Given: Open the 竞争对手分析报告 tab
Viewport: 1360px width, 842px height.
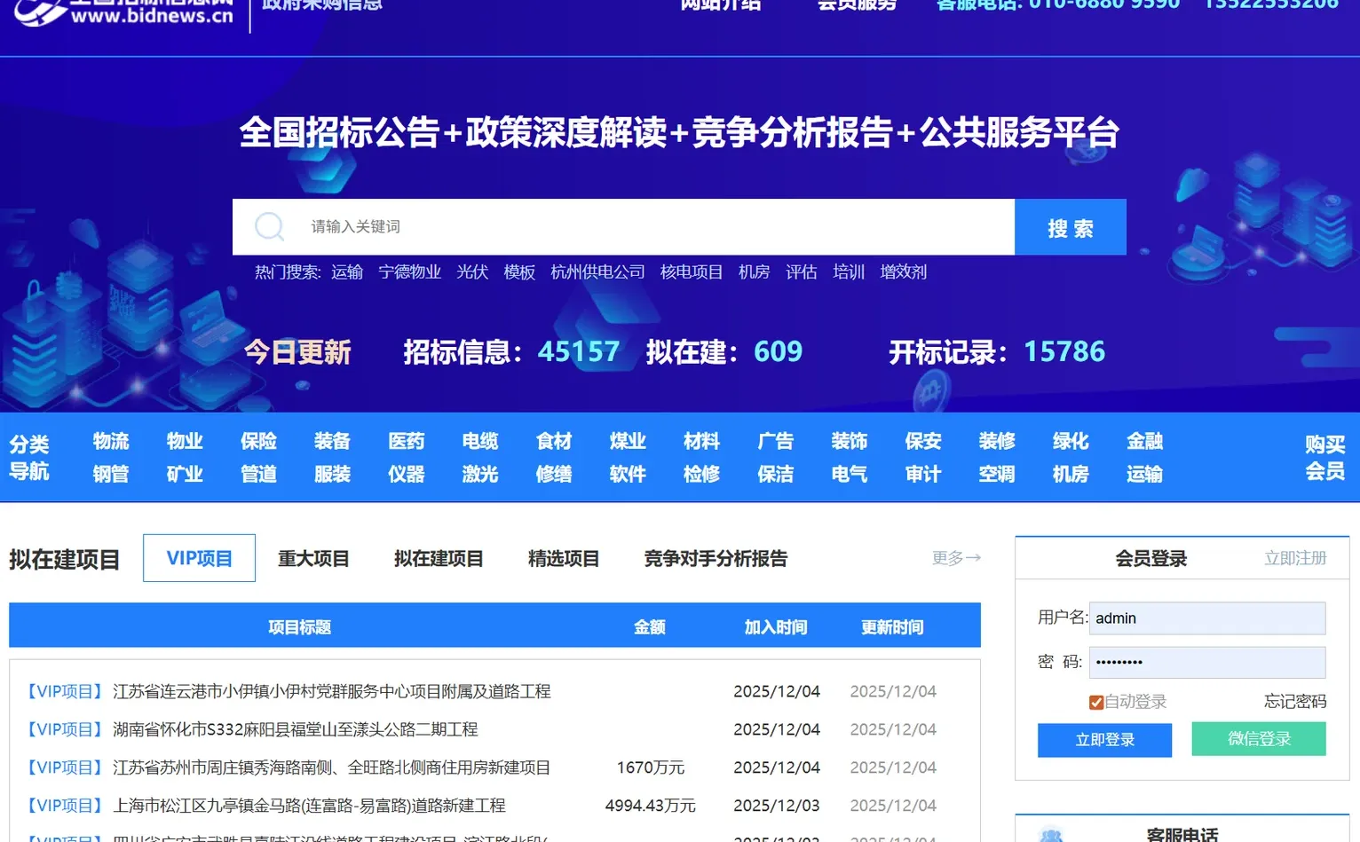Looking at the screenshot, I should click(x=716, y=558).
